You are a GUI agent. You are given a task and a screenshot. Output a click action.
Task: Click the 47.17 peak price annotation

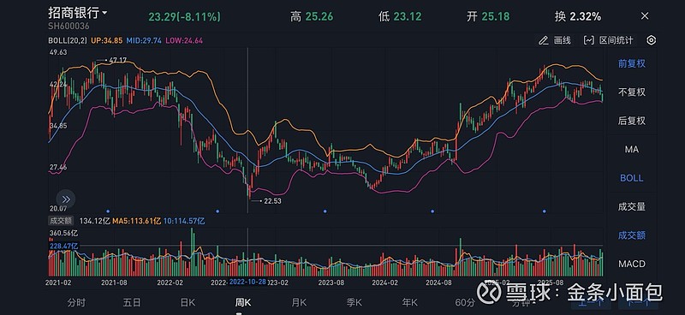click(117, 60)
